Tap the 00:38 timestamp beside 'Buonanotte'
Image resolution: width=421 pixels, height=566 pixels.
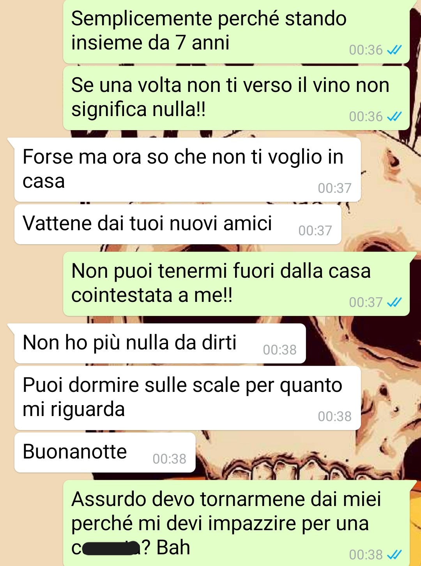click(169, 459)
